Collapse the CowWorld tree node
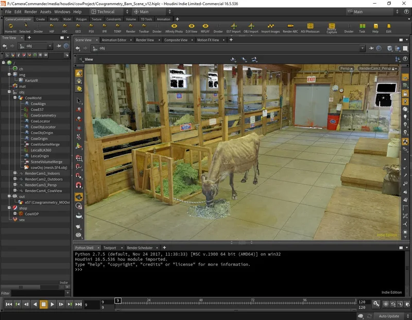The width and height of the screenshot is (412, 320). coord(15,97)
